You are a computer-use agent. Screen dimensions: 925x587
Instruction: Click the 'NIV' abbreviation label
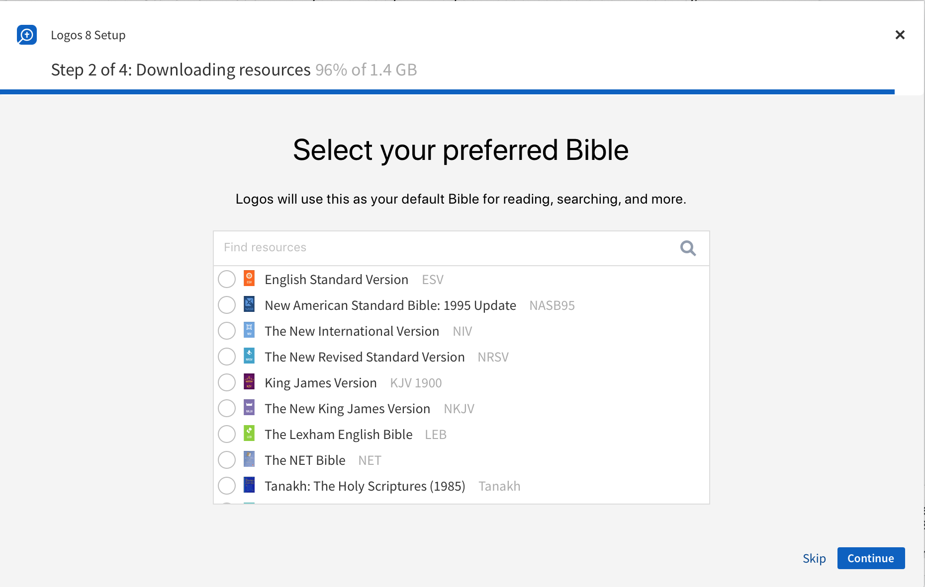pyautogui.click(x=462, y=331)
